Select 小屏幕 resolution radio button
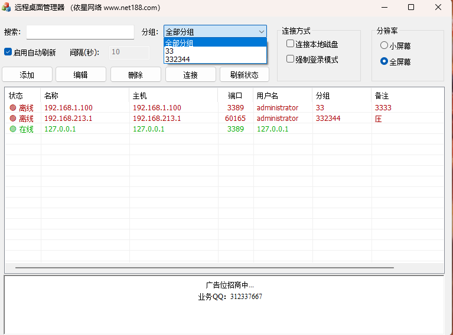The width and height of the screenshot is (453, 335). pos(384,45)
